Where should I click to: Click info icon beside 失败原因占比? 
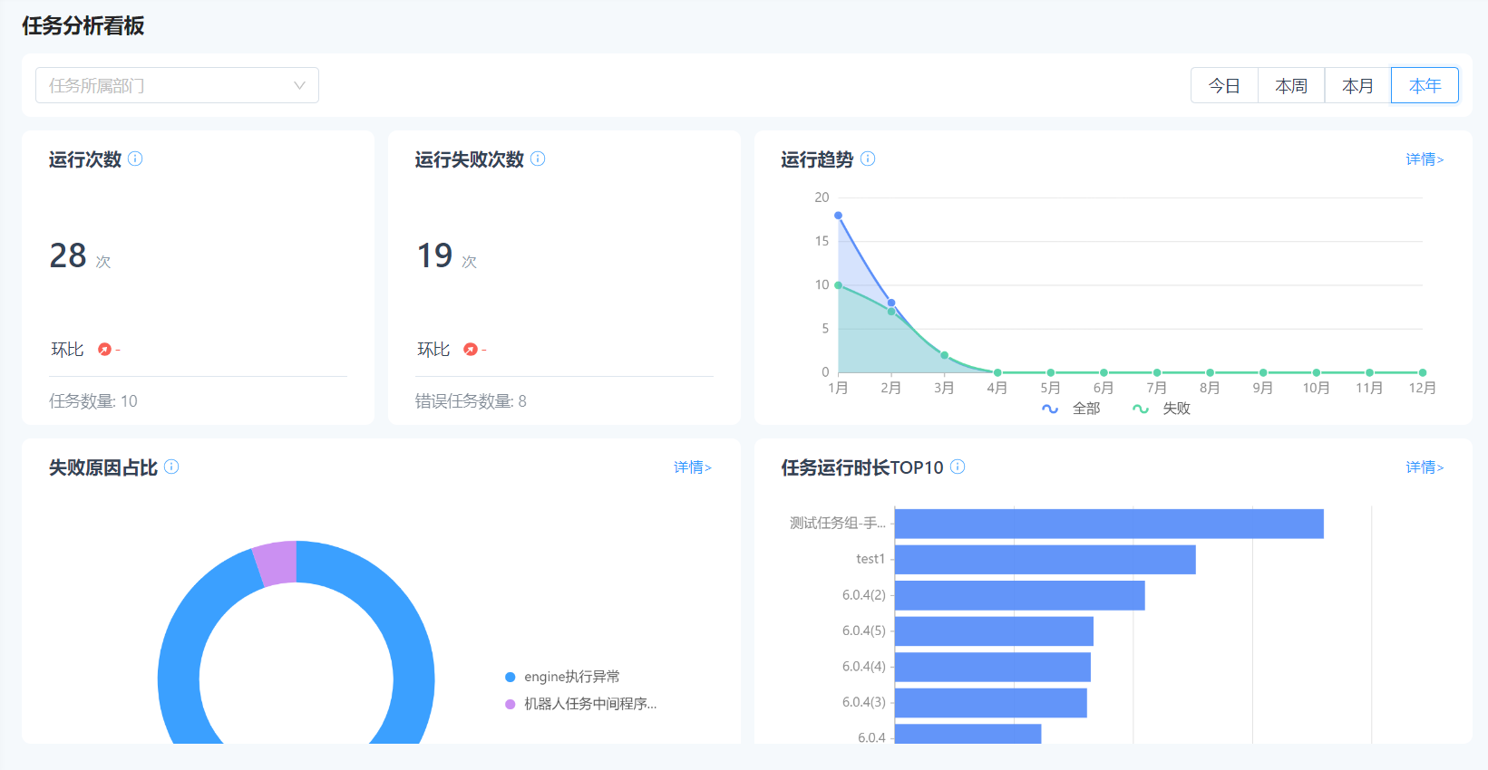pos(171,467)
